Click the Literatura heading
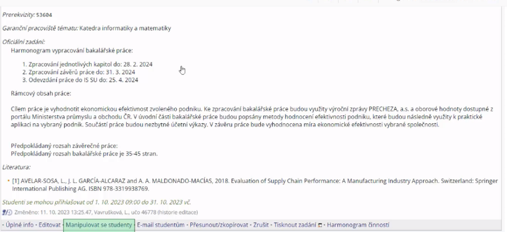The width and height of the screenshot is (507, 232). 16,167
